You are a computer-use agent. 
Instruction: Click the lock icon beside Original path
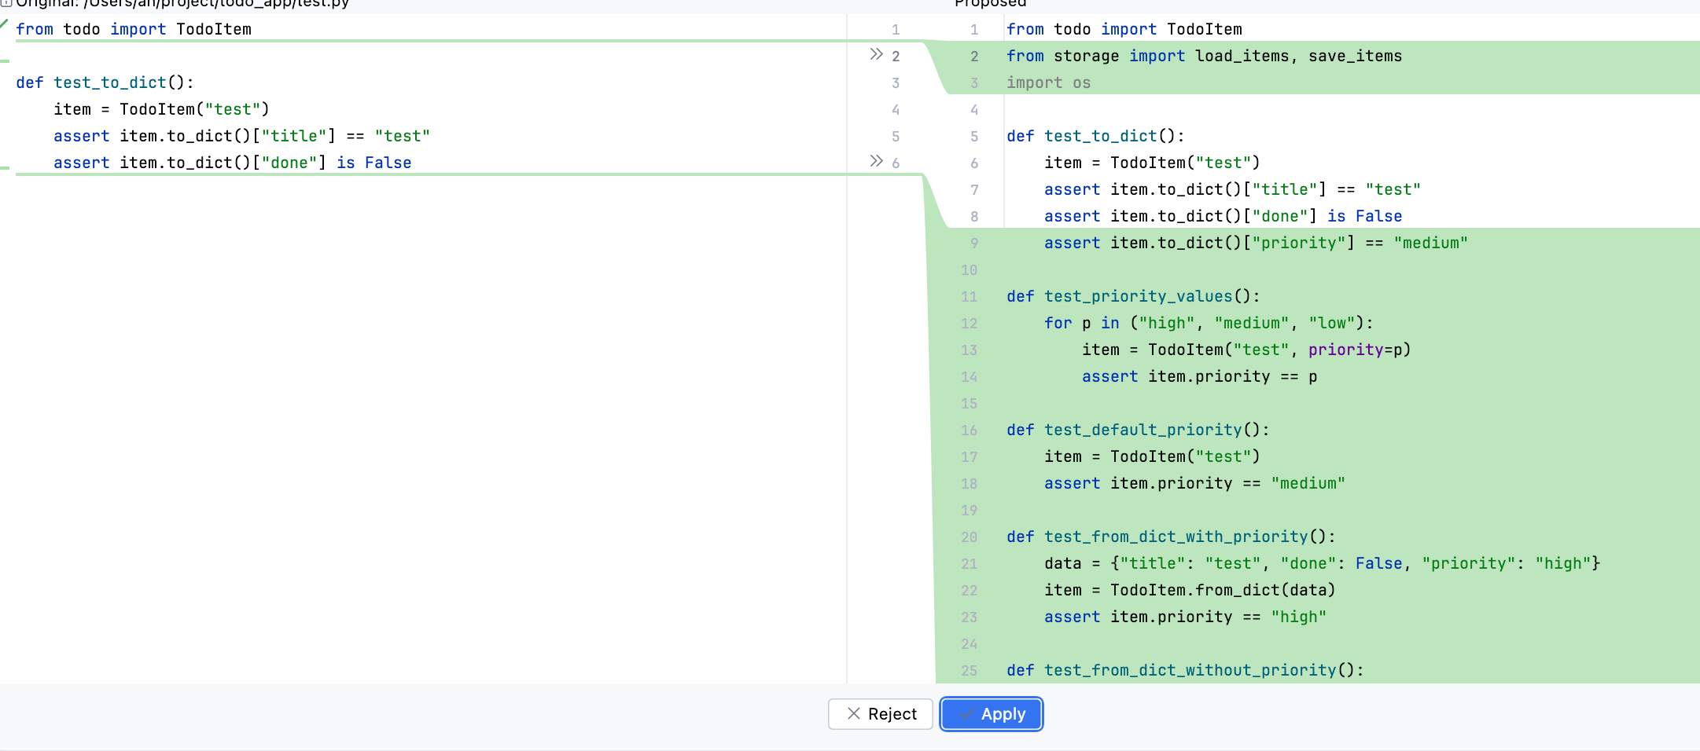click(x=6, y=3)
